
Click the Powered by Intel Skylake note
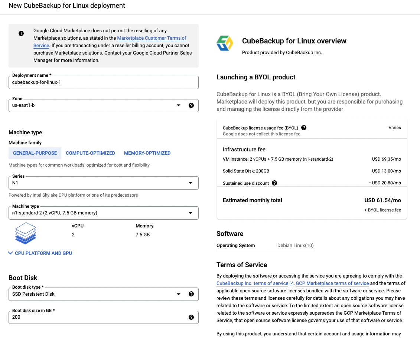73,195
